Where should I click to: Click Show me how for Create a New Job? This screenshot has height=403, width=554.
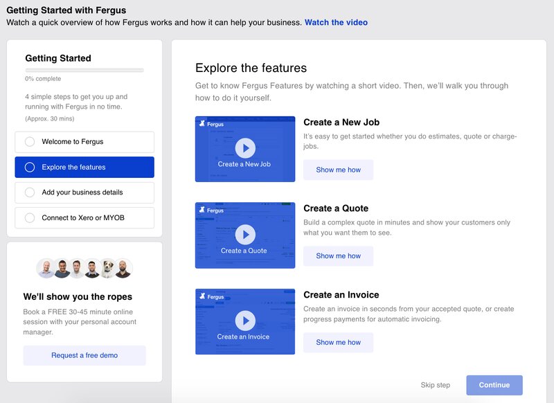pos(338,170)
